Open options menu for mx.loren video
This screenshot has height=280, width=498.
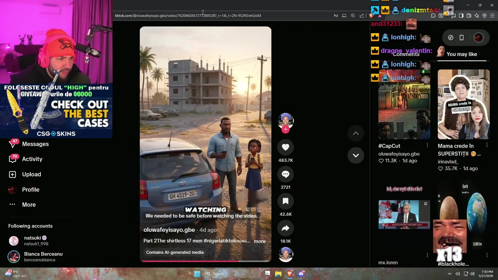pos(427,255)
